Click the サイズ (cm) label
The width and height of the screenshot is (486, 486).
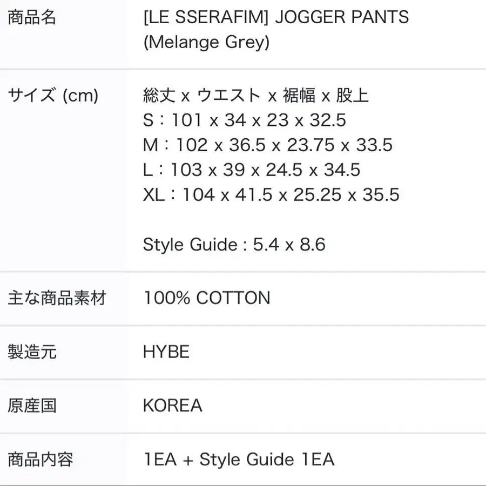pyautogui.click(x=53, y=96)
